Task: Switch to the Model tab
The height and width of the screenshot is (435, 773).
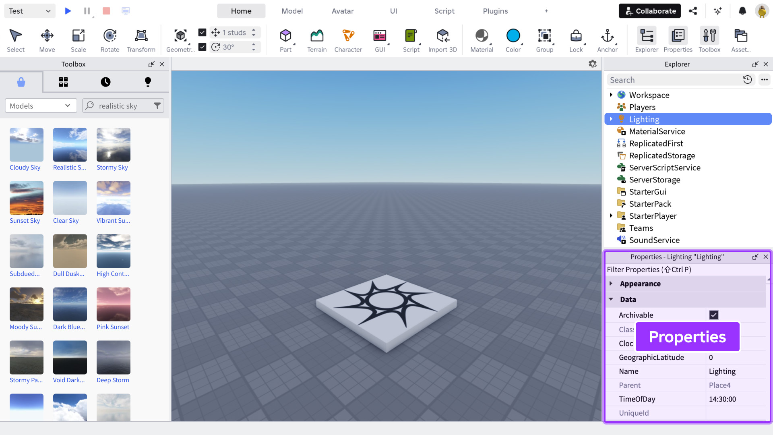Action: [x=292, y=11]
